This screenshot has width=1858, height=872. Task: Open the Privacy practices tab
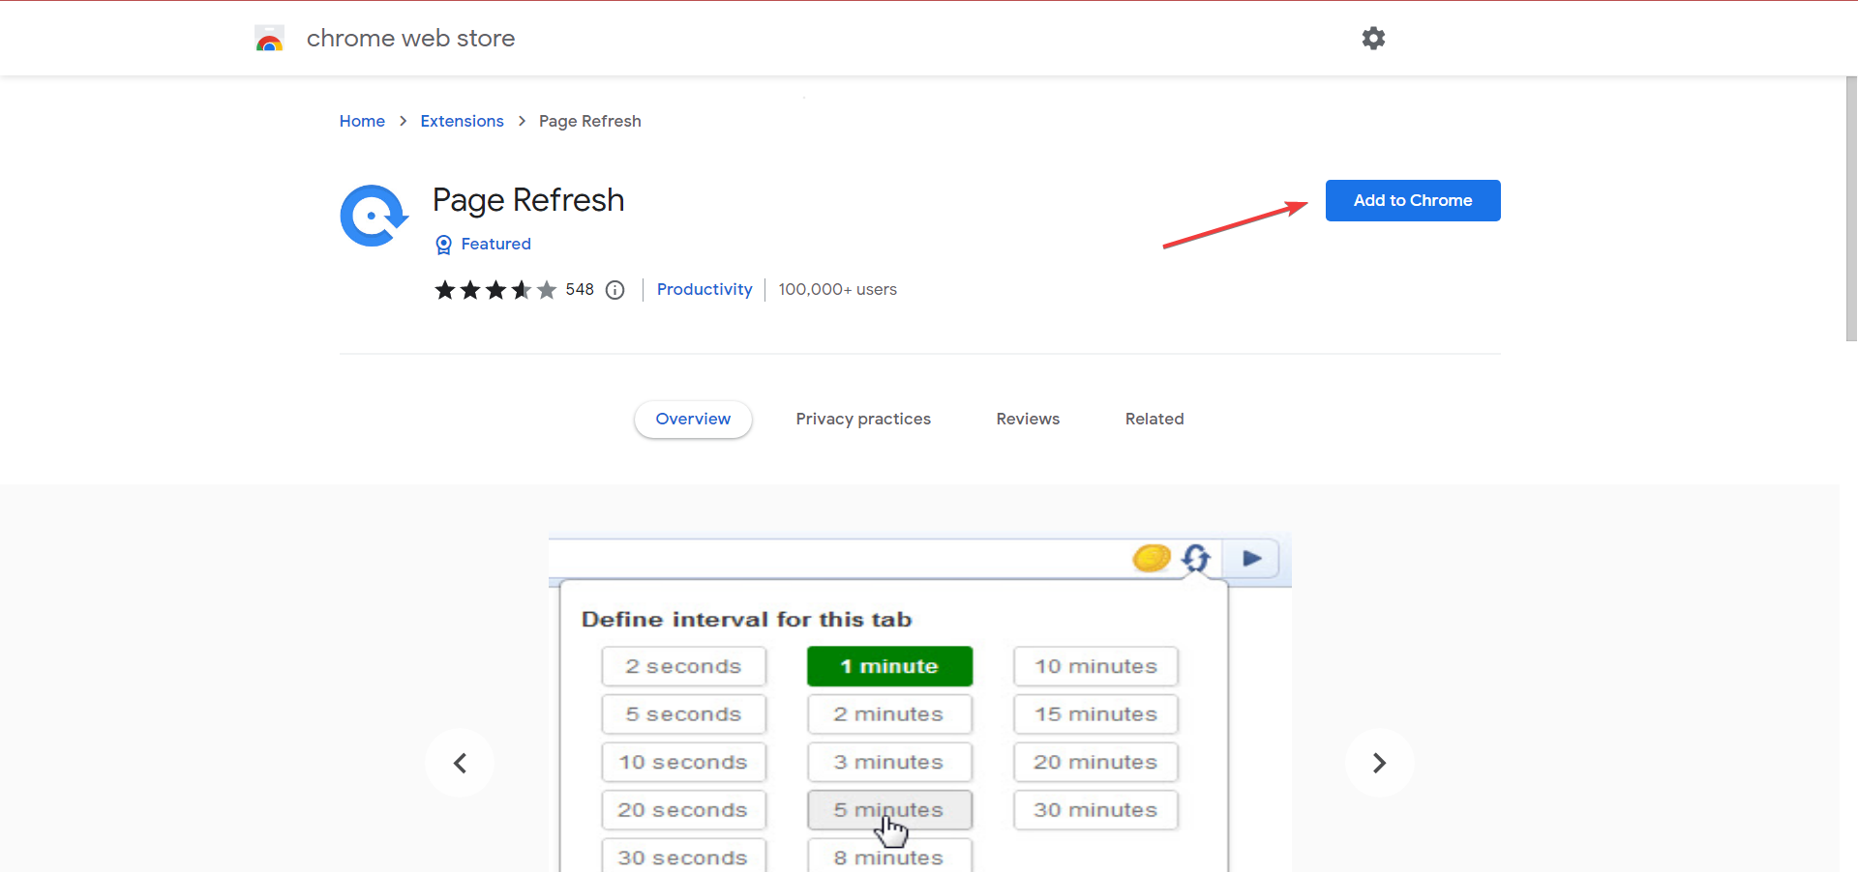pos(863,419)
